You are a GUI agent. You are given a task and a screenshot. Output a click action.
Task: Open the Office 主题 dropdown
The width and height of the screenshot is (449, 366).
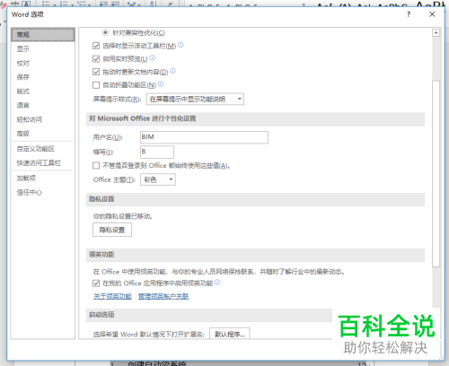(x=158, y=179)
